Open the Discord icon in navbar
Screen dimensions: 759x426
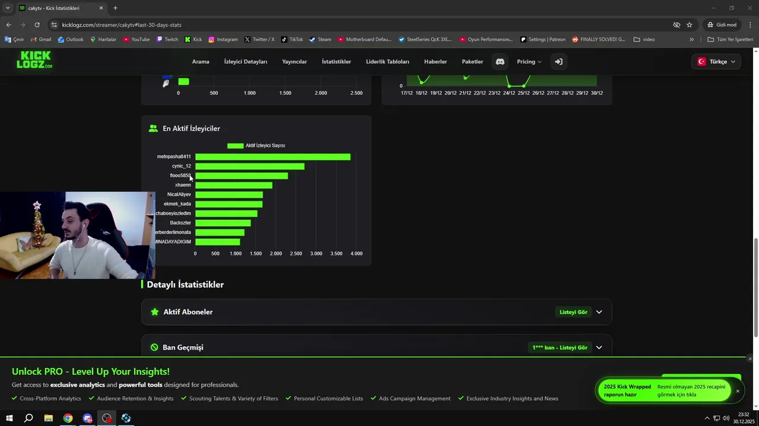500,62
